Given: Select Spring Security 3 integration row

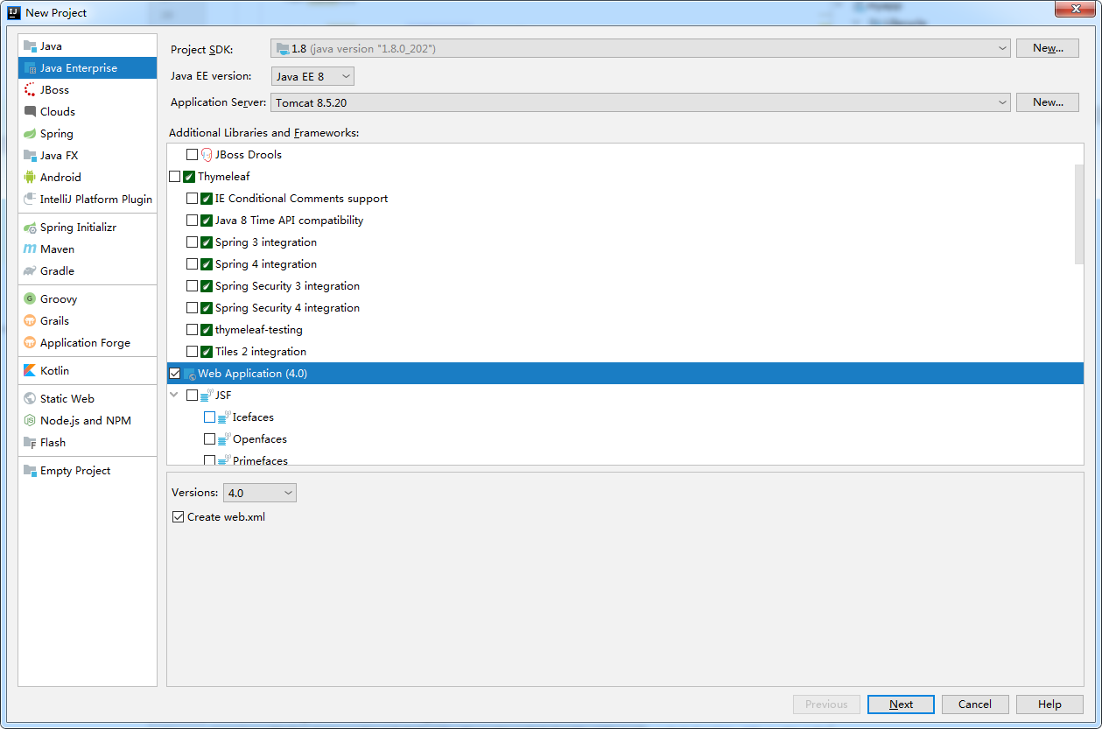Looking at the screenshot, I should click(x=625, y=285).
